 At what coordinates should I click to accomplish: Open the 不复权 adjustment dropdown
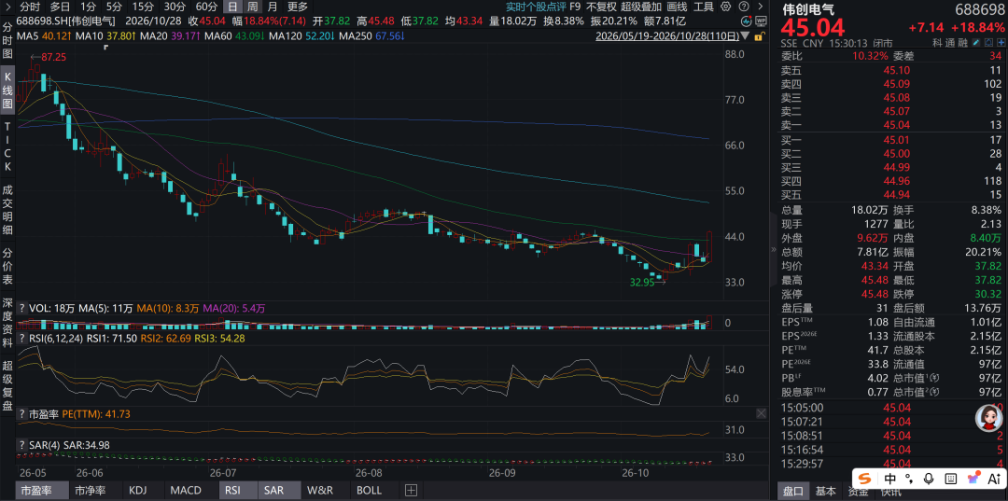click(601, 7)
